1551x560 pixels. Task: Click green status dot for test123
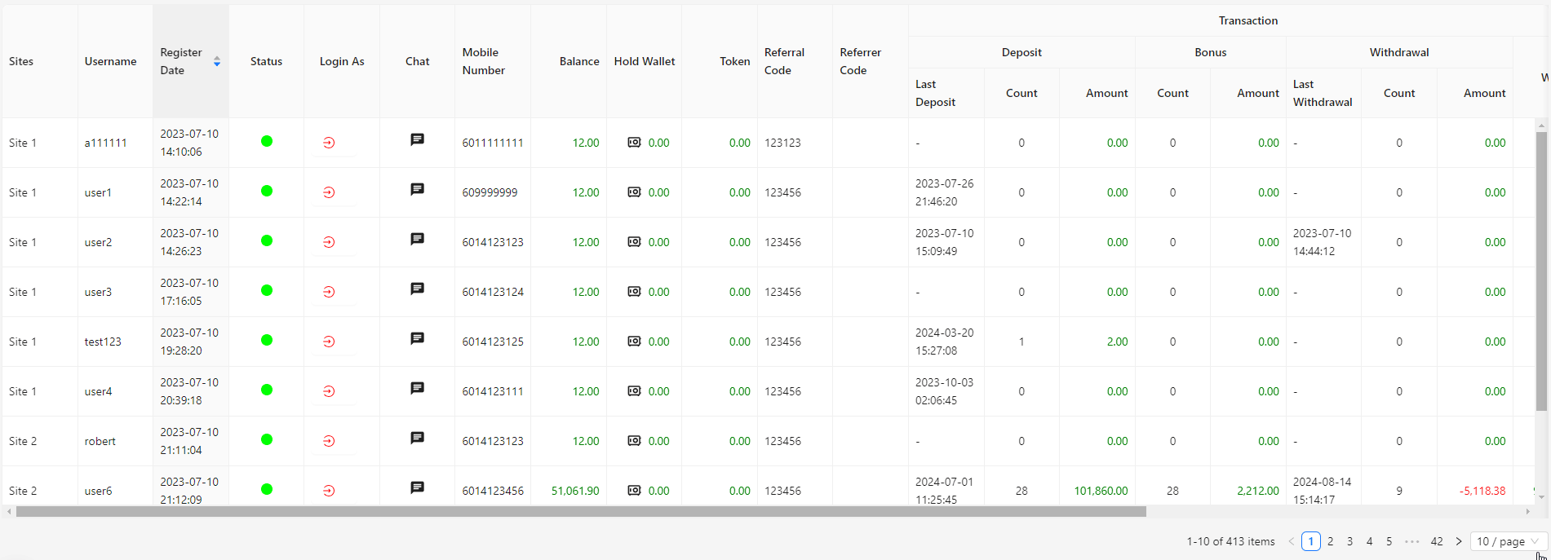267,340
